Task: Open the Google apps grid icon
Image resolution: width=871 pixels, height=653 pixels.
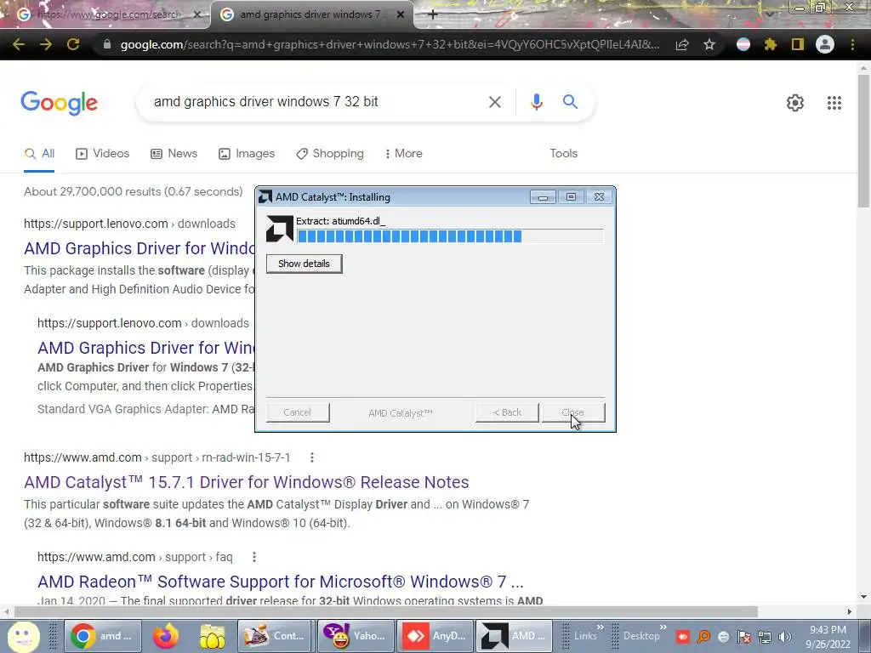Action: 834,103
